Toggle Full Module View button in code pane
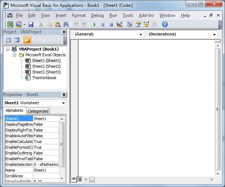Viewport: 225px width, 187px height. 79,179
